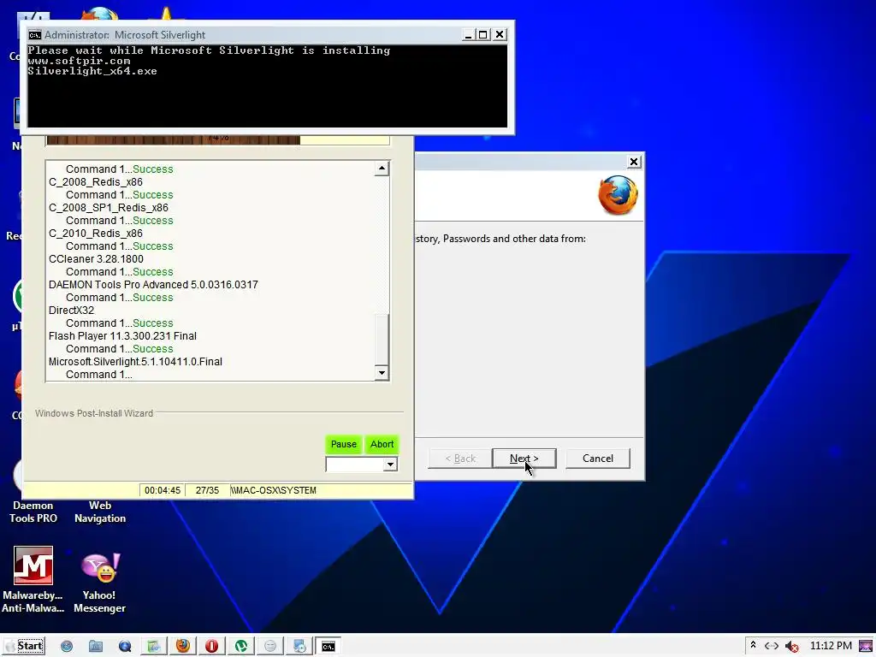
Task: Open the clock showing 11:12 PM
Action: (x=831, y=646)
